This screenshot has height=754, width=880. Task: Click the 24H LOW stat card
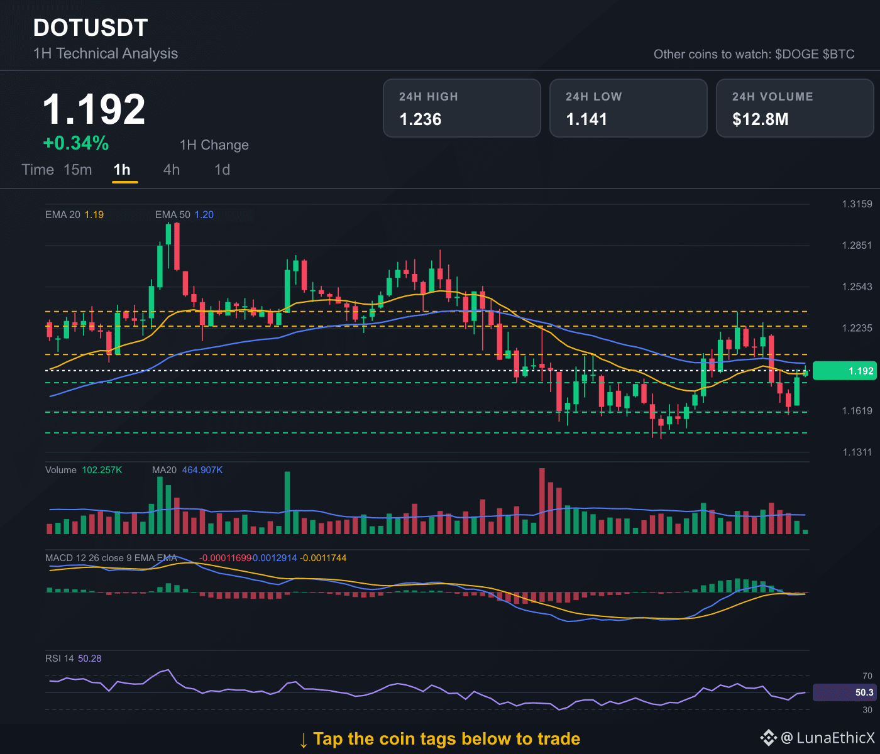coord(629,108)
